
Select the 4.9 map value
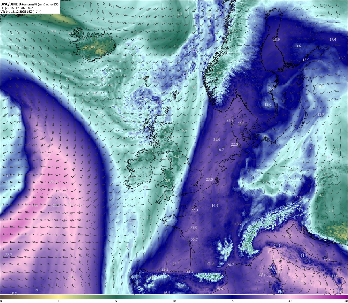click(326, 174)
